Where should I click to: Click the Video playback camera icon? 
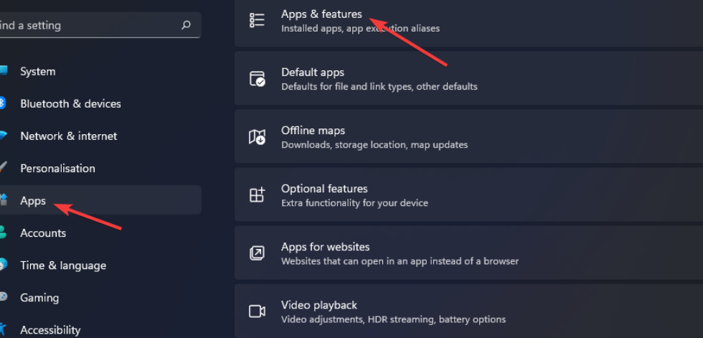(x=257, y=311)
